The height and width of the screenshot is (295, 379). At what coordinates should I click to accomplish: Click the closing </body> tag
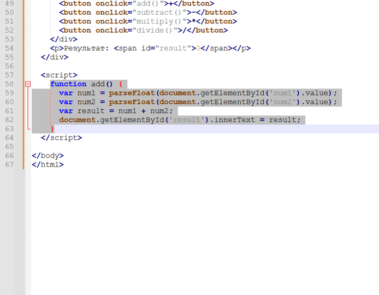click(48, 156)
